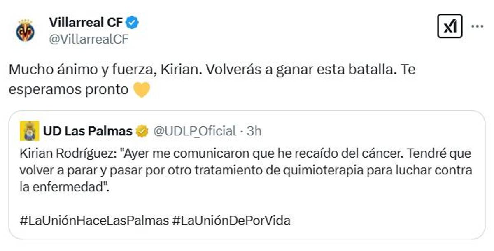Click the UD Las Palmas profile avatar
This screenshot has width=494, height=251.
pyautogui.click(x=29, y=131)
